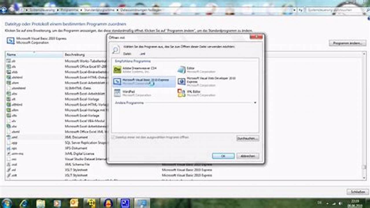Click the .xrm-ms file type icon
Image resolution: width=370 pixels, height=208 pixels.
[x=9, y=154]
